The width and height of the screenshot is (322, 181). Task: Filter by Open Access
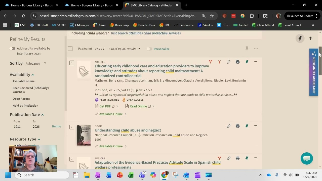(21, 99)
